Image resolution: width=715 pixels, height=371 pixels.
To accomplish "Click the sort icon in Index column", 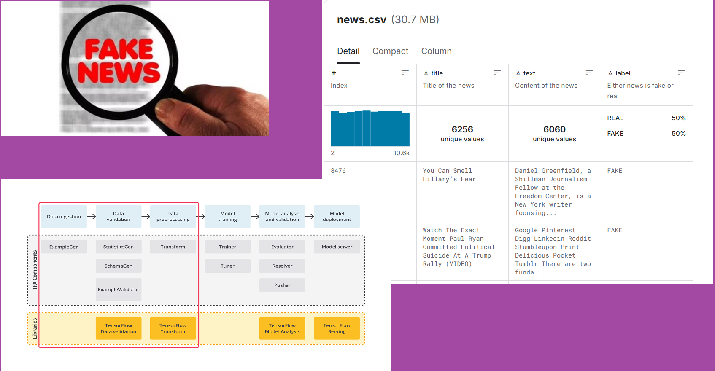I will pyautogui.click(x=405, y=73).
